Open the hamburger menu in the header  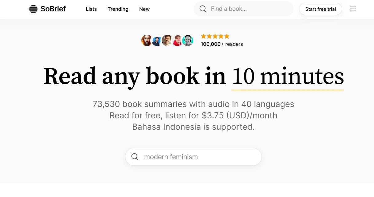pyautogui.click(x=353, y=9)
